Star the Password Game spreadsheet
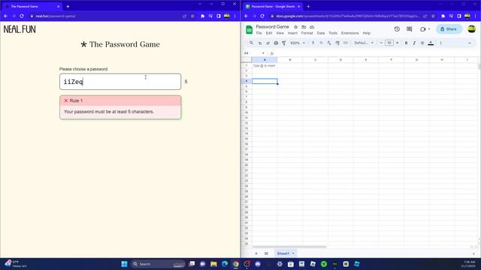The width and height of the screenshot is (481, 270). pyautogui.click(x=295, y=27)
